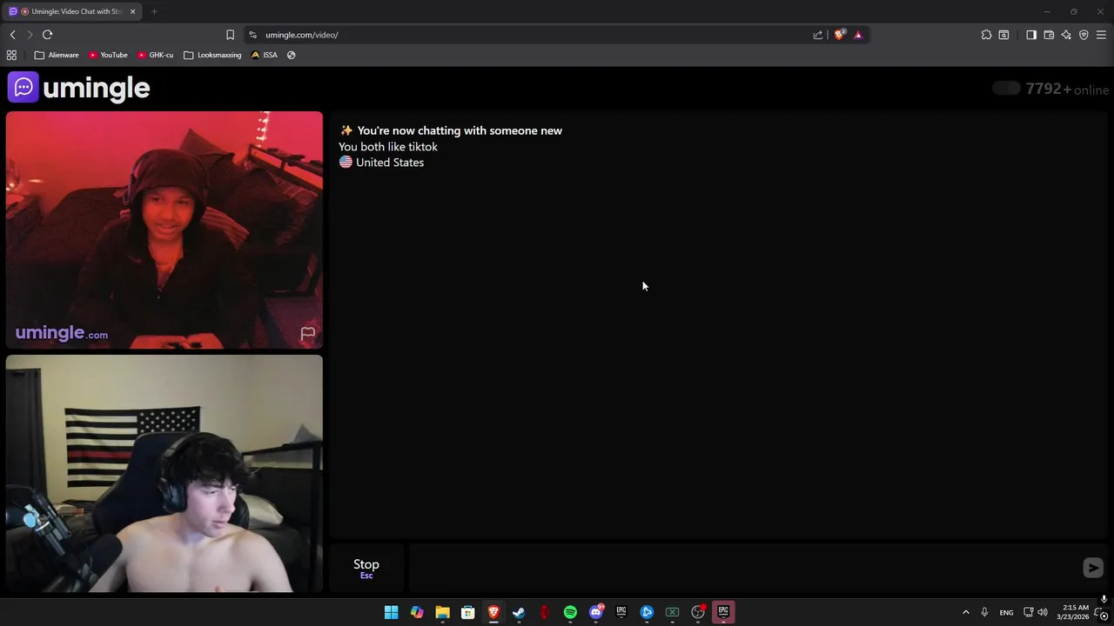The height and width of the screenshot is (626, 1114).
Task: Go back with the browser back arrow
Action: coord(12,35)
